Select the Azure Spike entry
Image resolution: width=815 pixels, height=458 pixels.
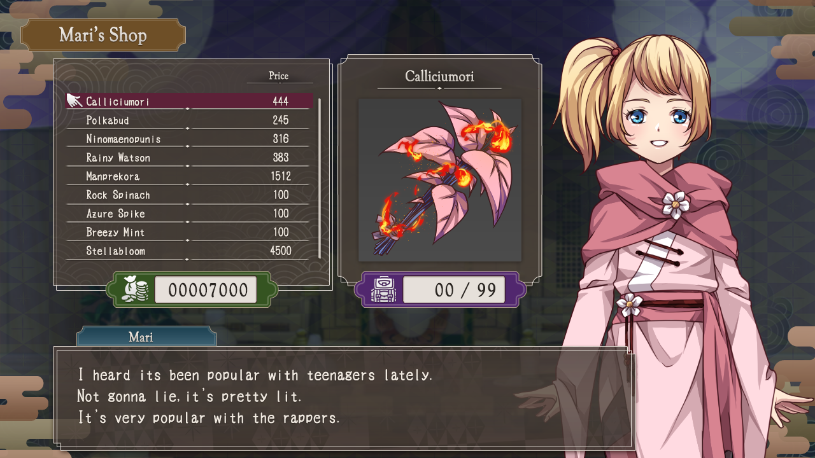pos(190,213)
